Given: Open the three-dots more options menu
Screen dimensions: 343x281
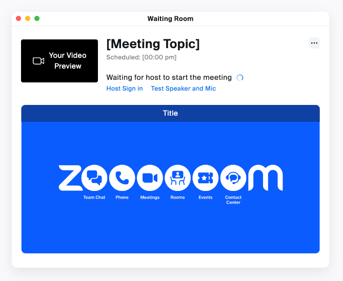Looking at the screenshot, I should tap(314, 43).
